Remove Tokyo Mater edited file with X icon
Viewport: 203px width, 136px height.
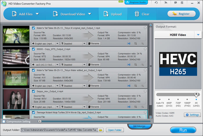click(x=145, y=70)
